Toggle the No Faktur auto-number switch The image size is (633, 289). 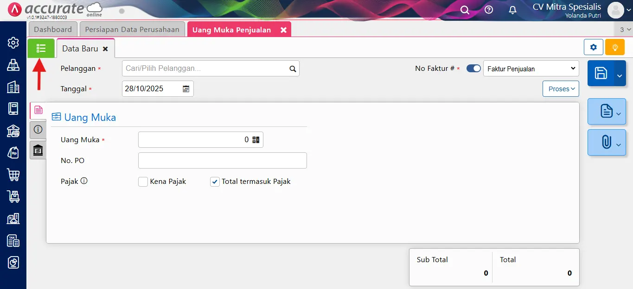[473, 69]
